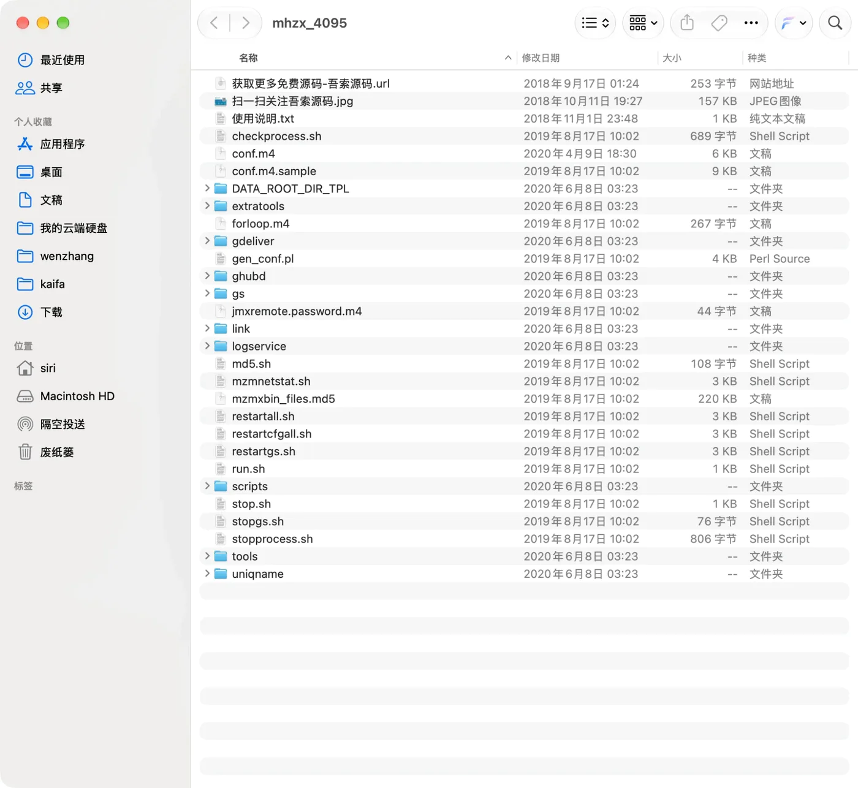
Task: Select file stopprocess.sh
Action: pos(524,539)
